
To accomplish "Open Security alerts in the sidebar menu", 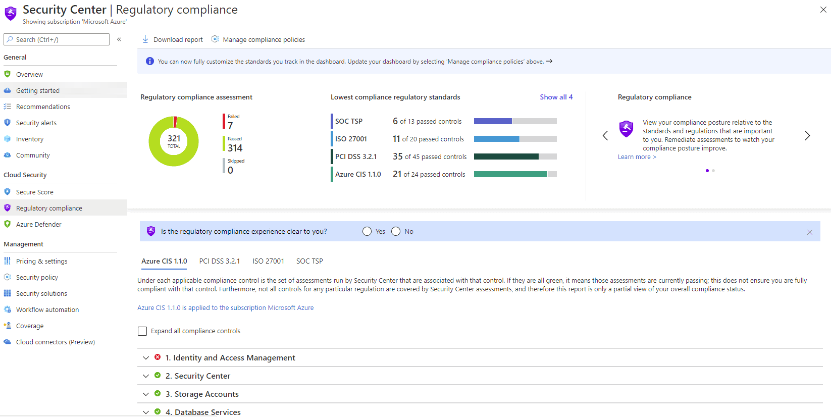I will click(64, 123).
